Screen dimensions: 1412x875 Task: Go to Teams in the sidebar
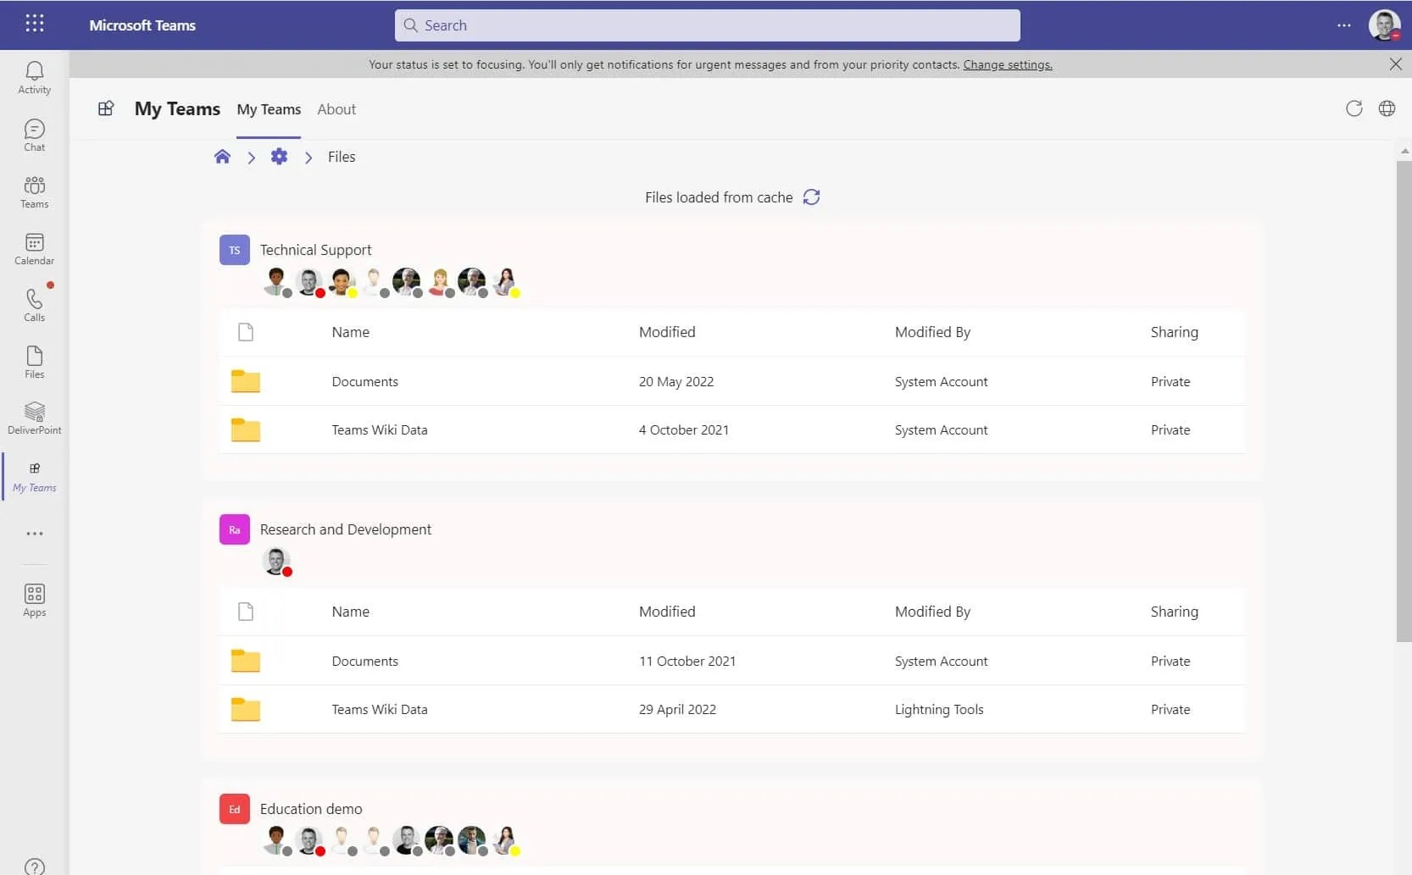[x=35, y=192]
